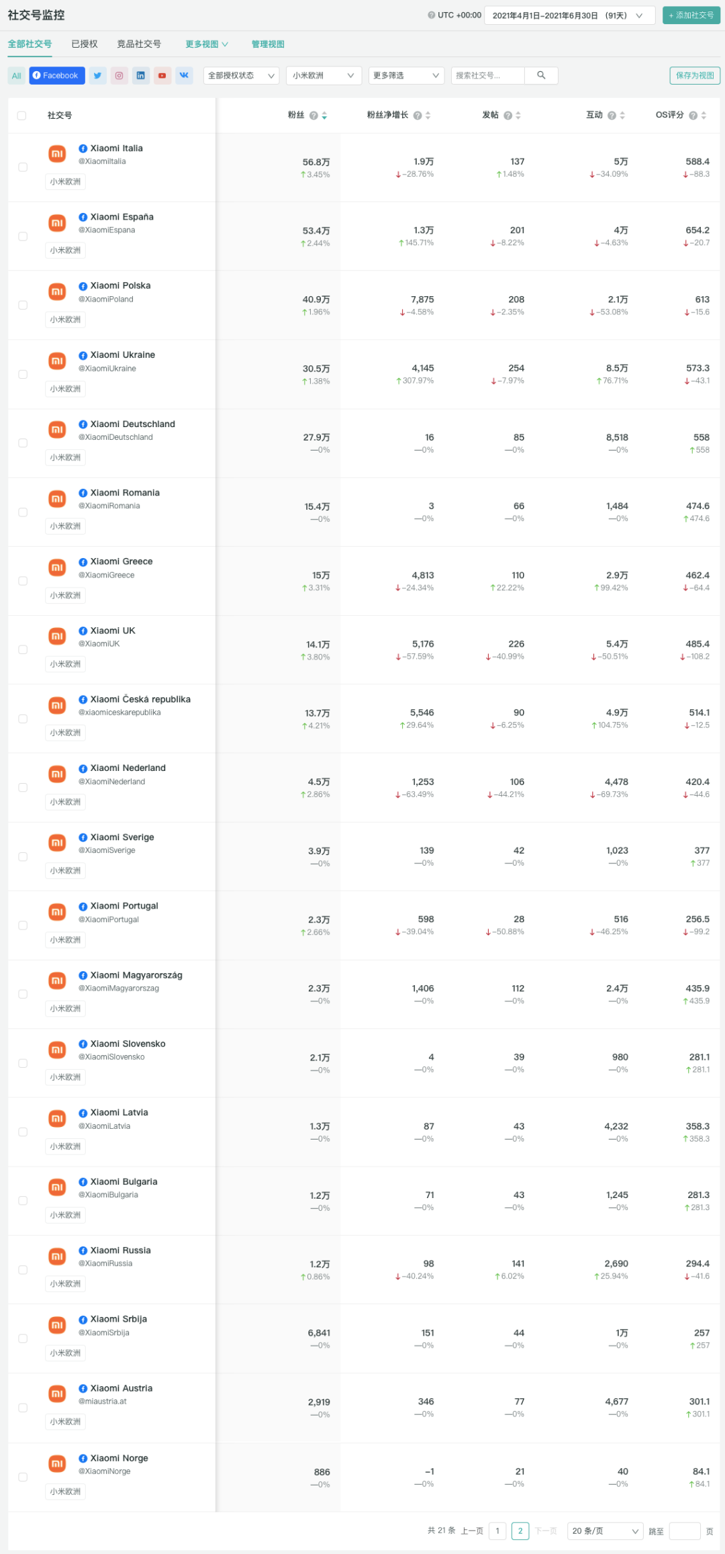Open the 全部授权状态 dropdown

coord(241,76)
